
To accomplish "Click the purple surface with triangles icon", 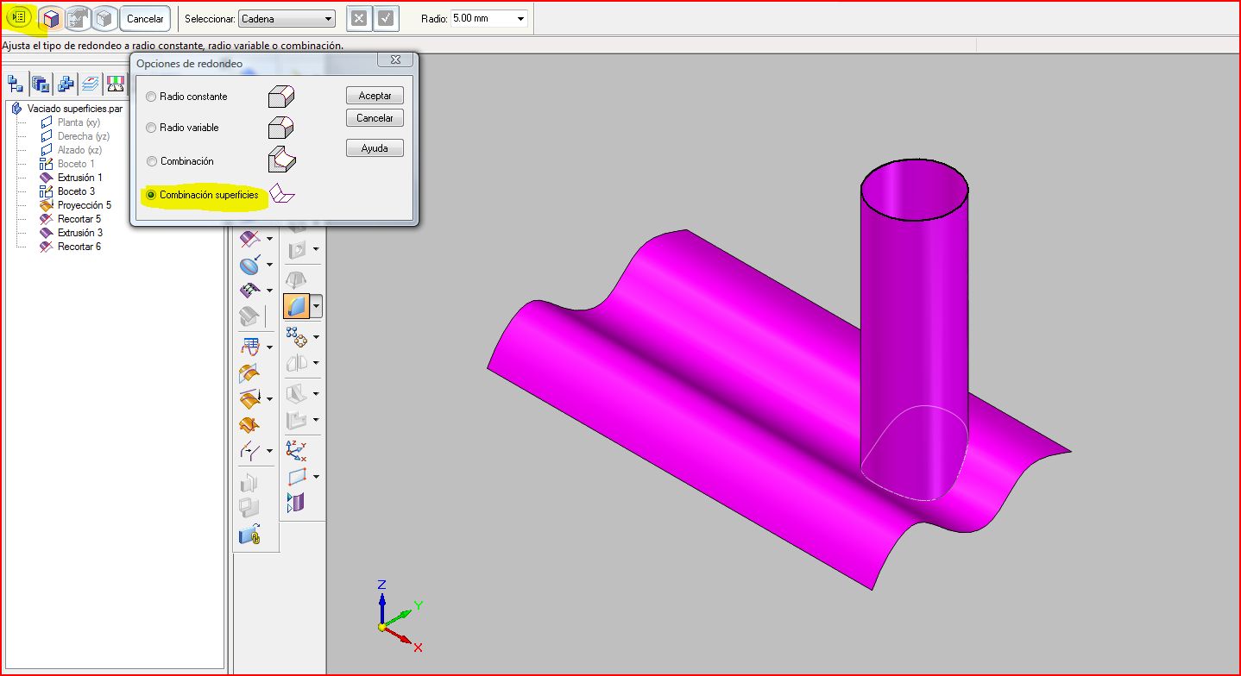I will [295, 502].
